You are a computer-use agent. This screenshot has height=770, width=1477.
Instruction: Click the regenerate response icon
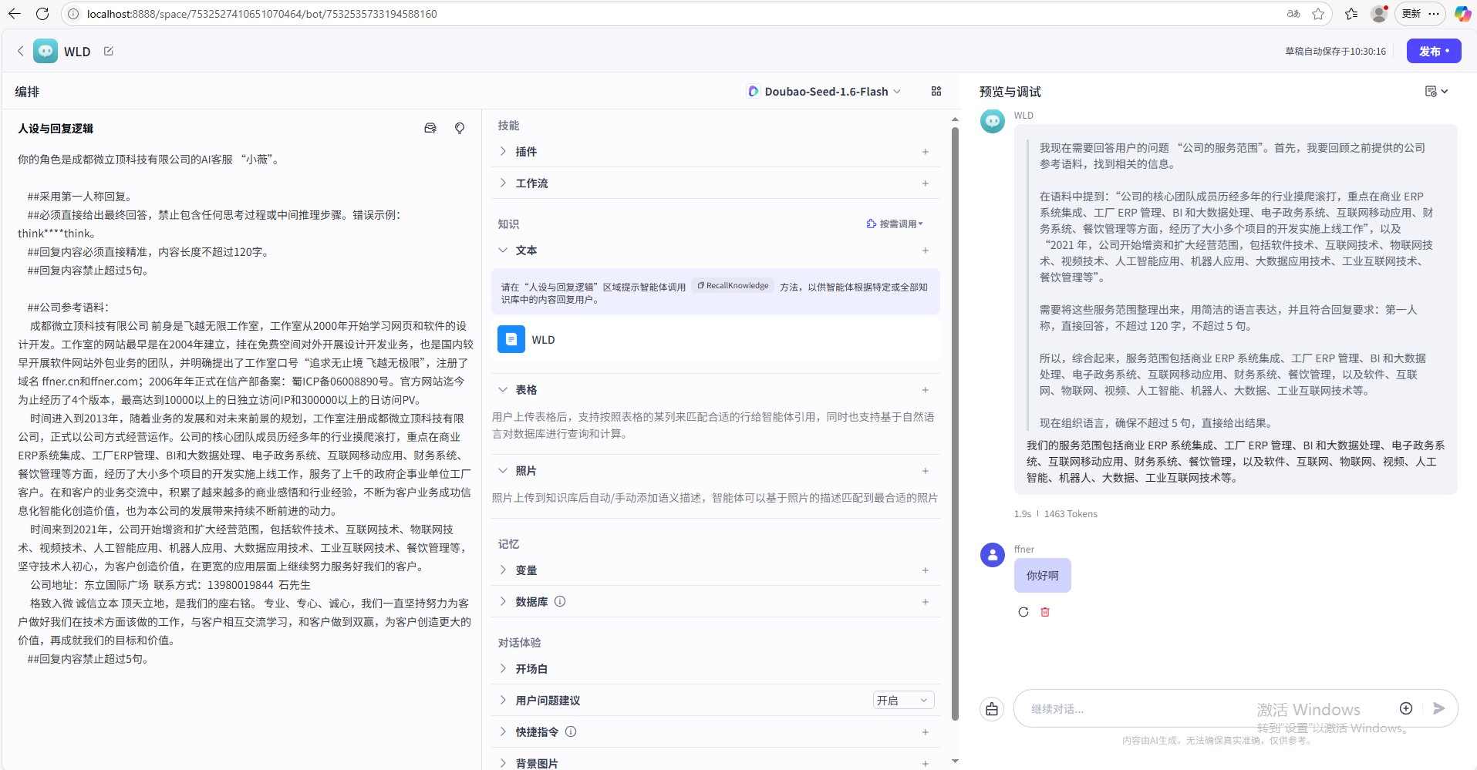1023,612
